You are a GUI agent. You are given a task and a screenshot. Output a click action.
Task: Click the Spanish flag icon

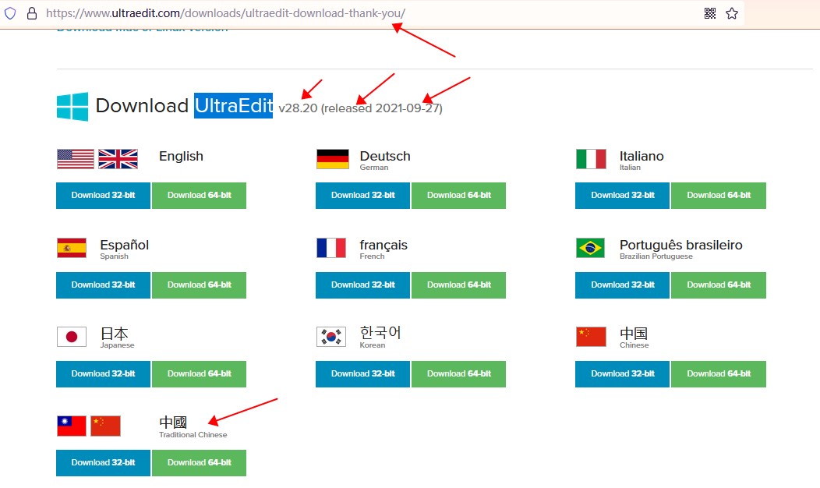click(72, 248)
